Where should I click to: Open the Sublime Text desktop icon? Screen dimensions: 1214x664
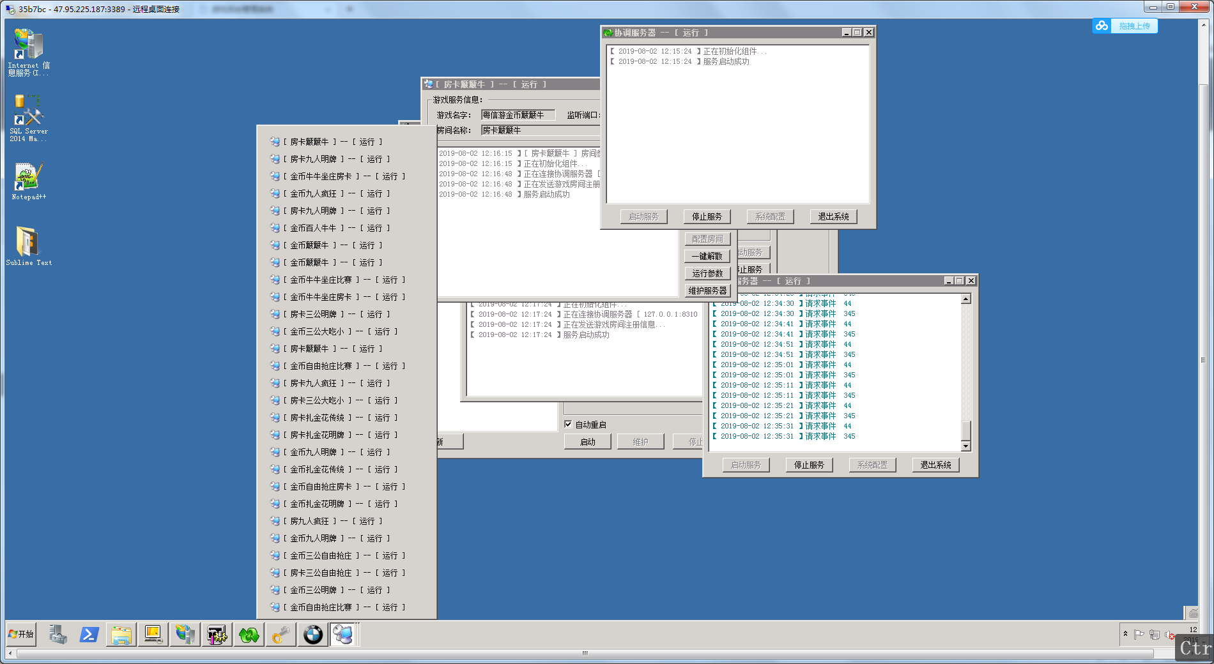click(28, 245)
